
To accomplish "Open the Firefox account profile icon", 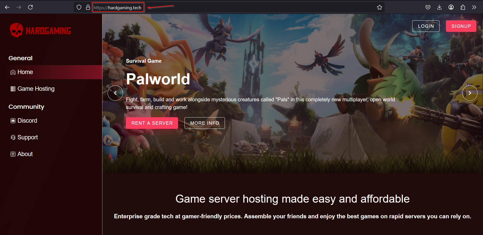I will pyautogui.click(x=451, y=7).
